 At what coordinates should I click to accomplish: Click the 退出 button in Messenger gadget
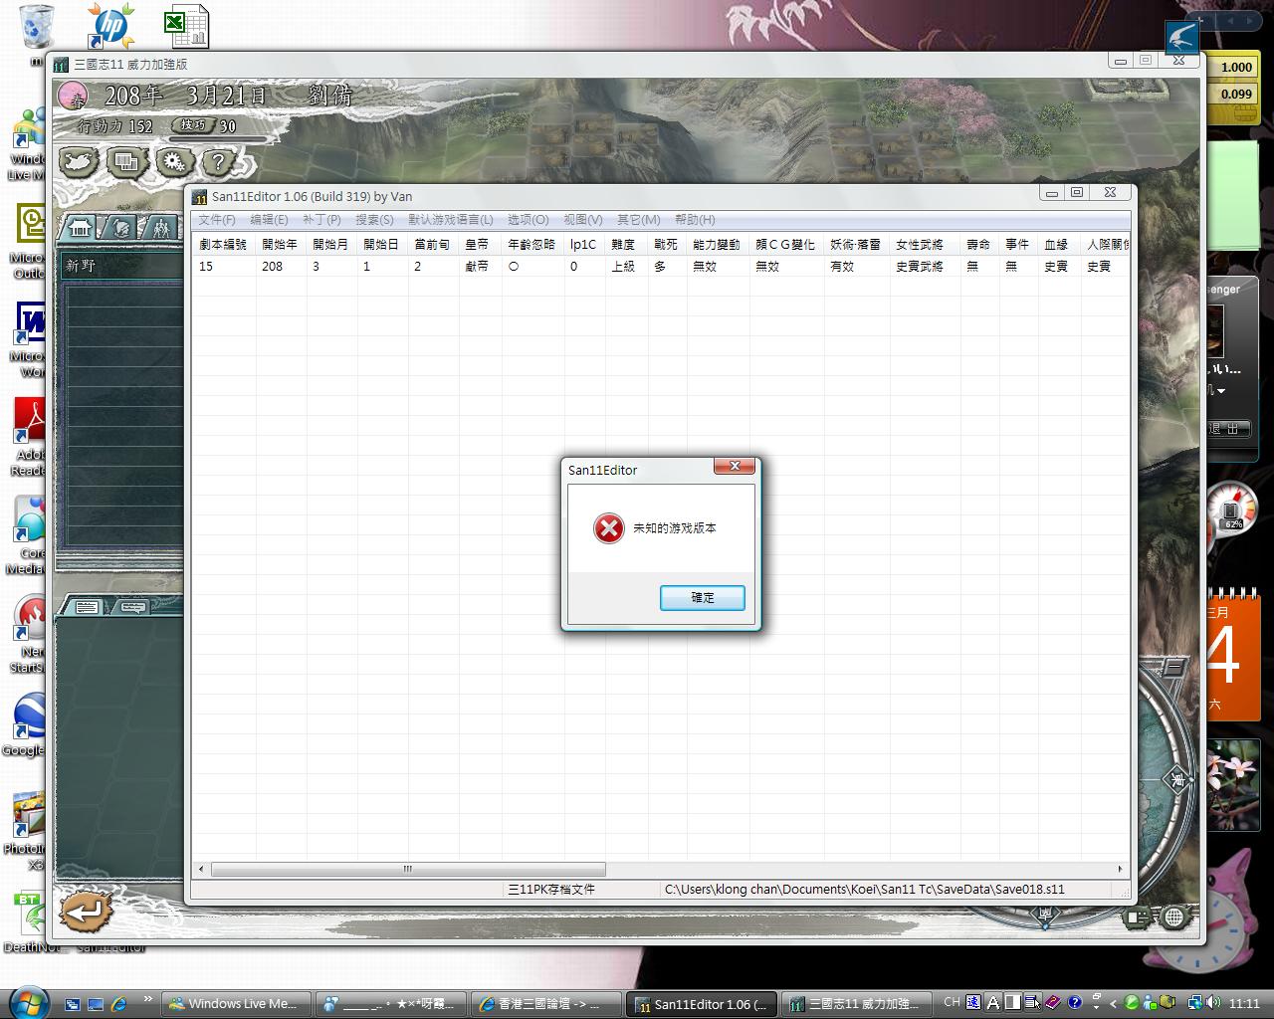coord(1228,428)
